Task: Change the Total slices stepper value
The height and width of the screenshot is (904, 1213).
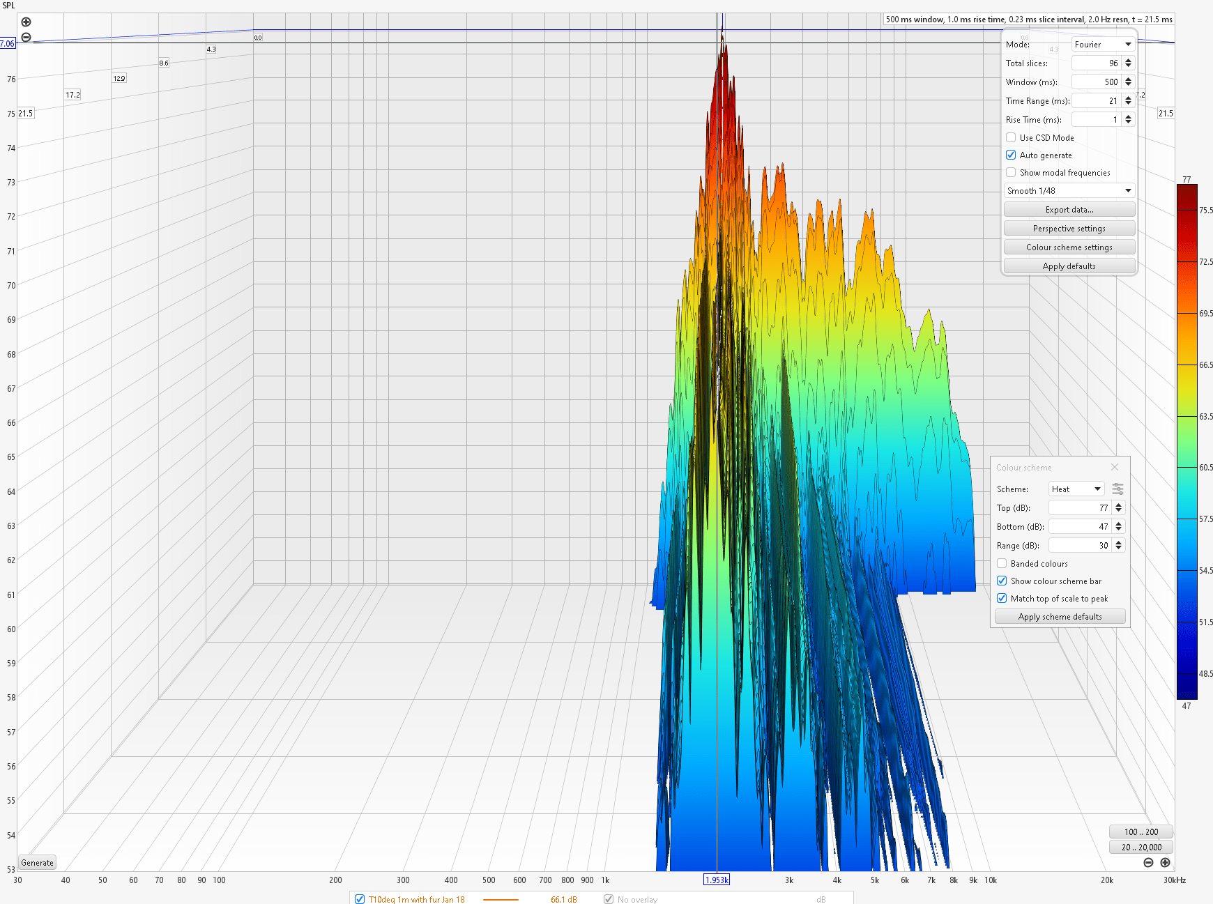Action: (1129, 63)
